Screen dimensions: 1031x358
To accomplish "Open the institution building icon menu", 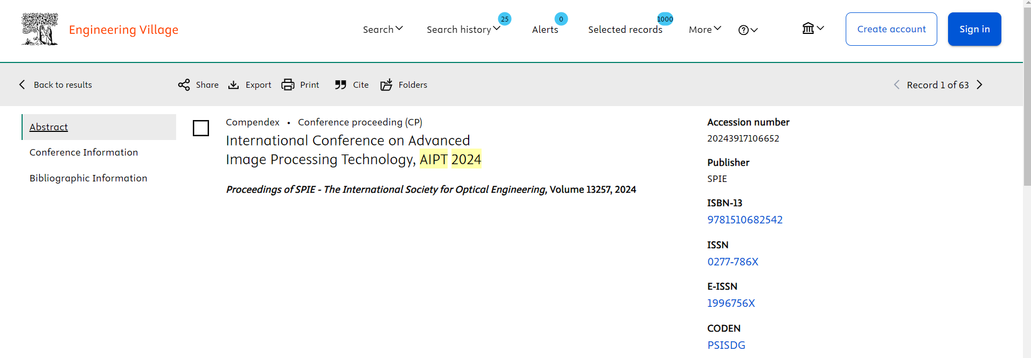I will [813, 28].
